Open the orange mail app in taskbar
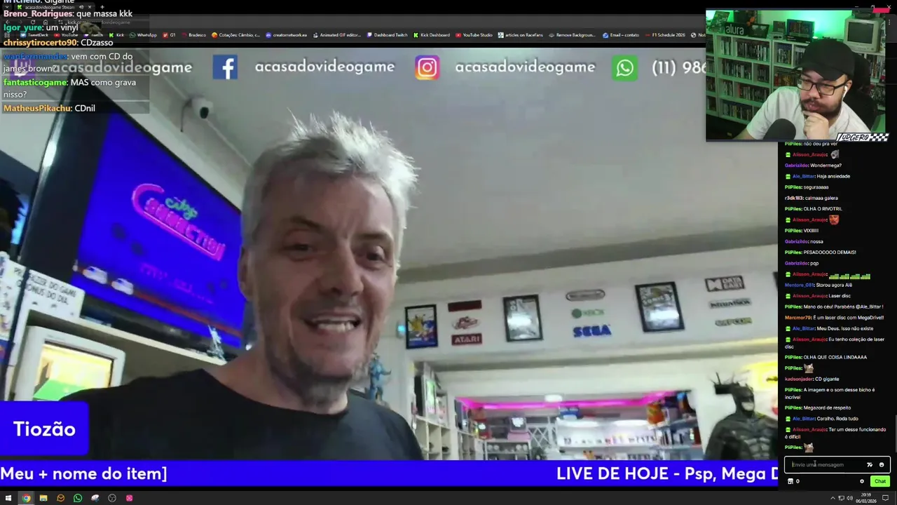Viewport: 897px width, 505px height. pyautogui.click(x=60, y=498)
